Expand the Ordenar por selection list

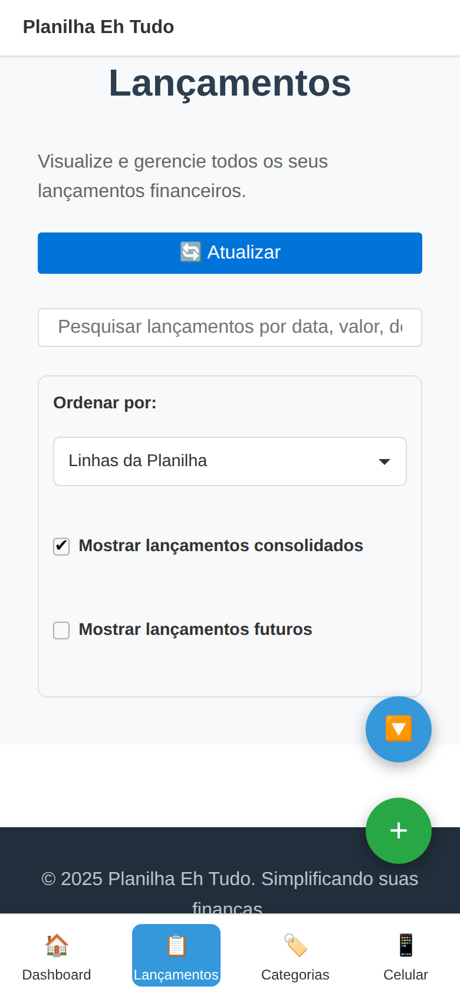230,461
